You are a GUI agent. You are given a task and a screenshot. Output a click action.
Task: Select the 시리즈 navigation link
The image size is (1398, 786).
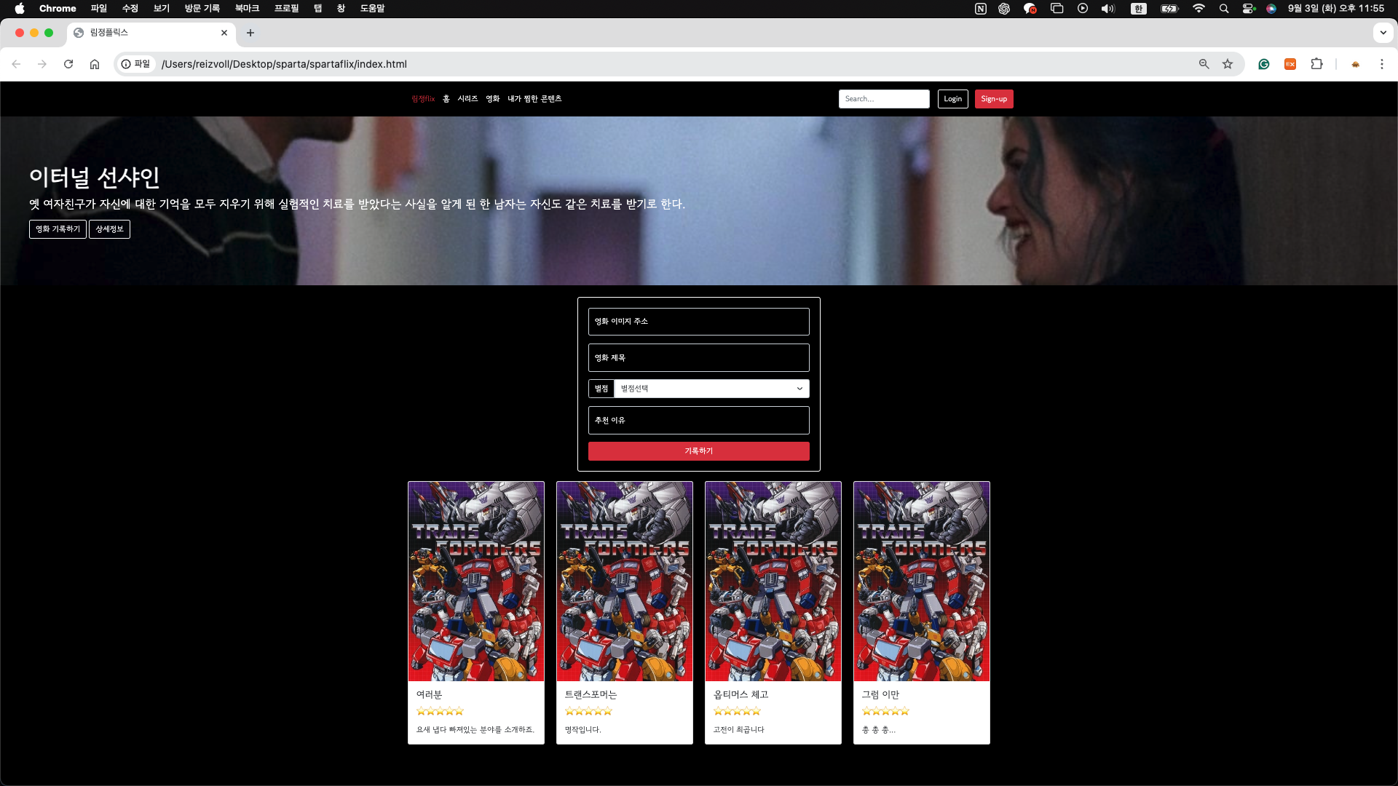[x=467, y=99]
